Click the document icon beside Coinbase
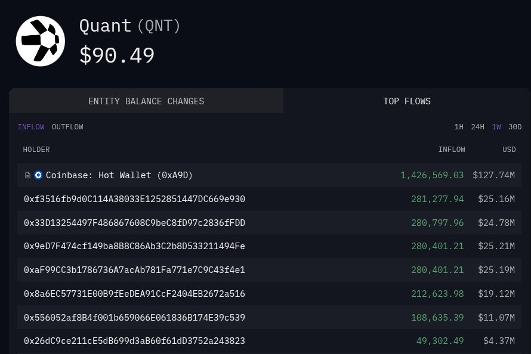This screenshot has width=531, height=354. (x=27, y=175)
